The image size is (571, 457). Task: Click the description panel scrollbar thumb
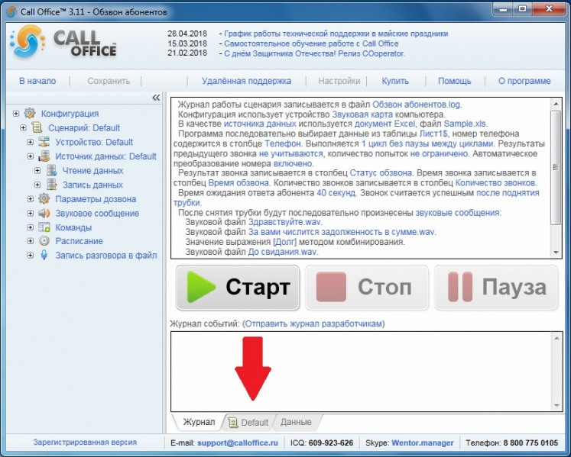click(556, 167)
